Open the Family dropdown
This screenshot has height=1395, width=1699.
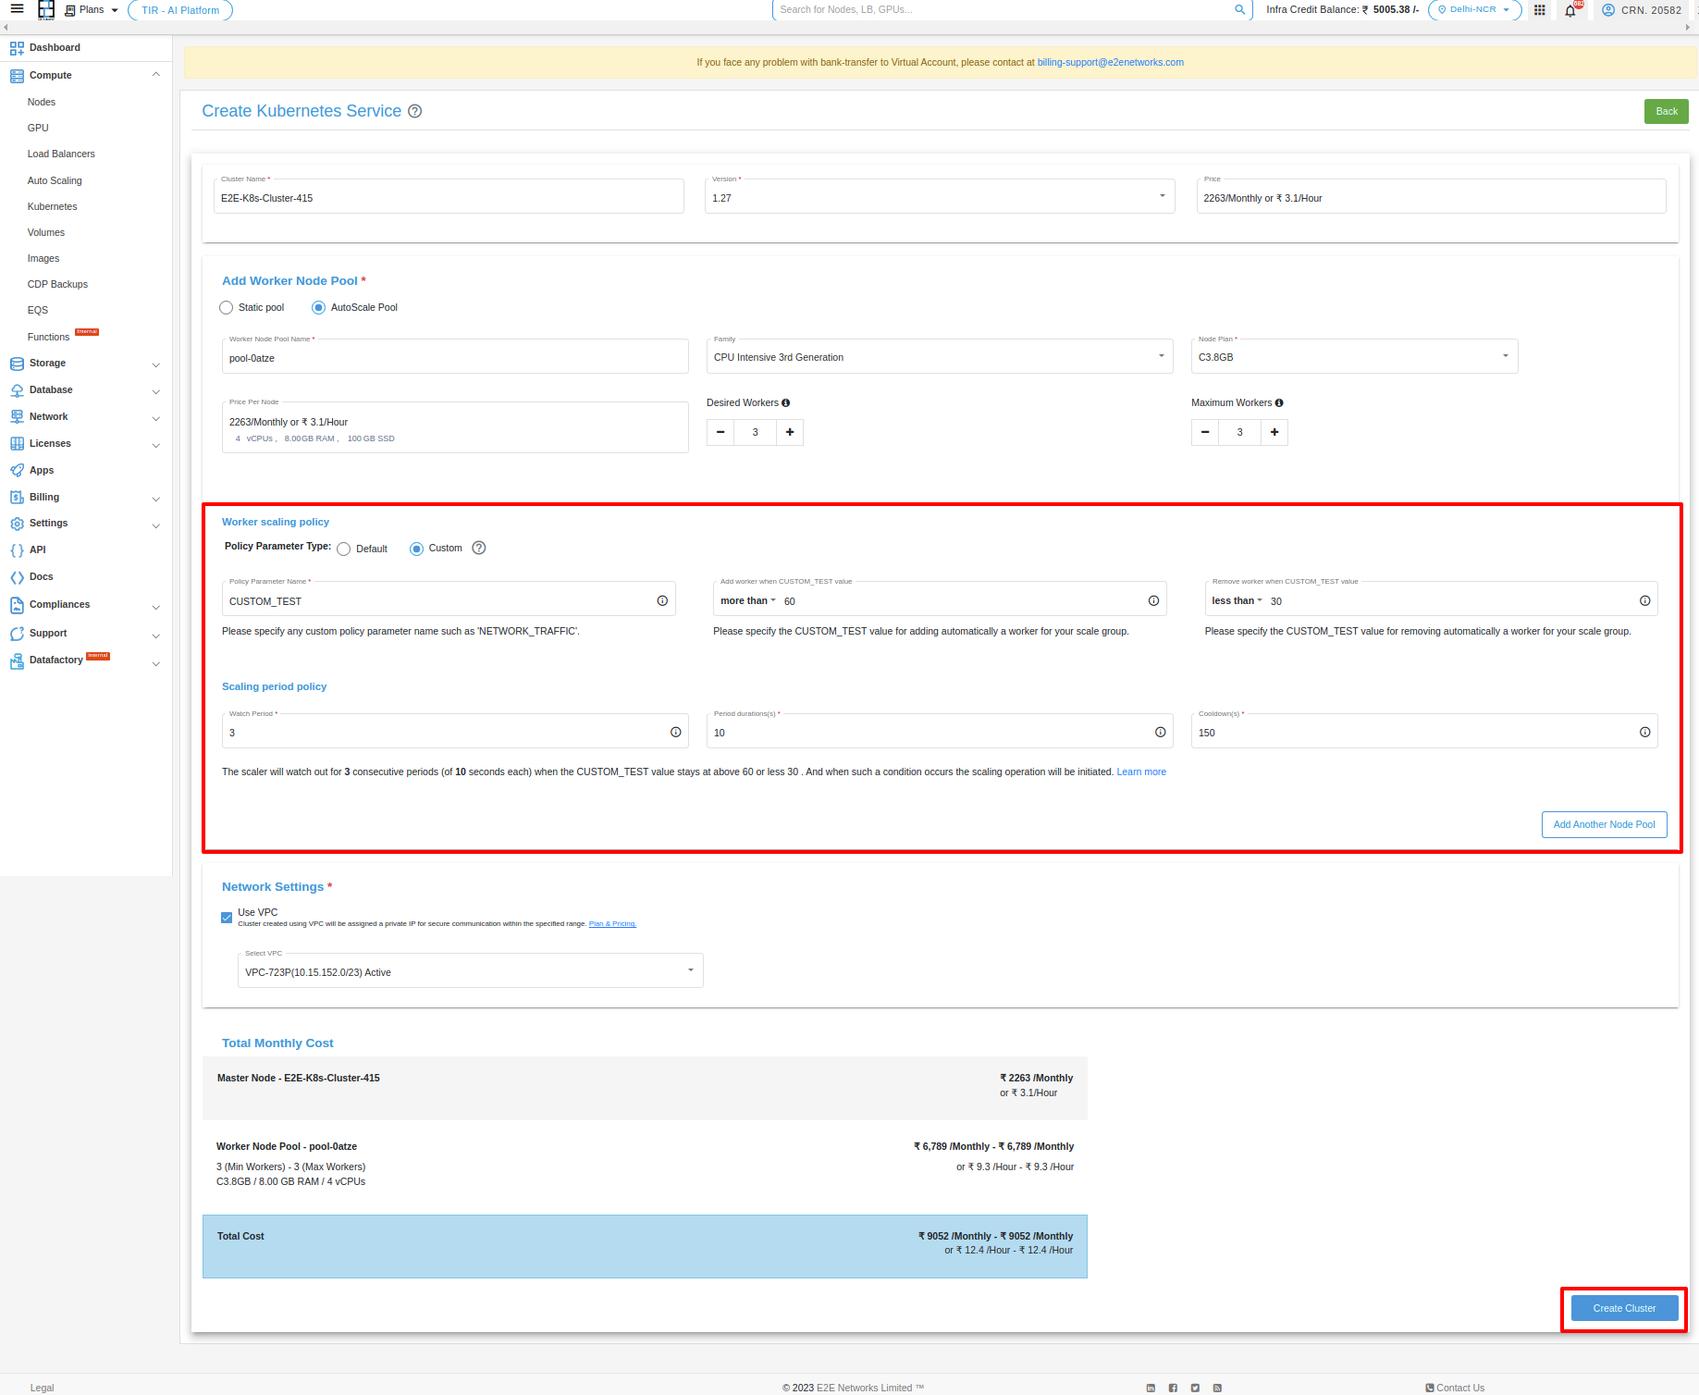940,356
